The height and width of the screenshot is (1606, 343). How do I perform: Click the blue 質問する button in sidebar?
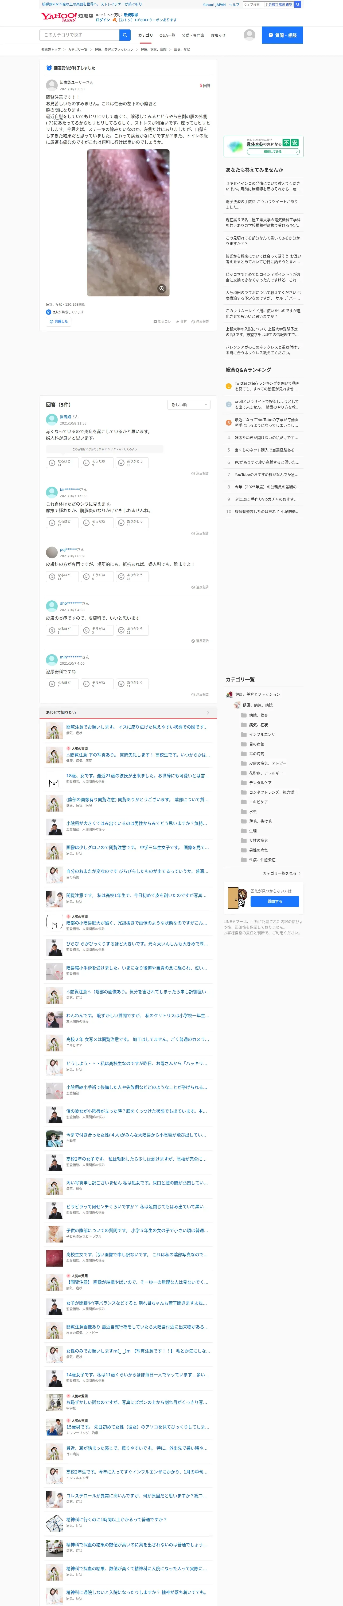[275, 902]
